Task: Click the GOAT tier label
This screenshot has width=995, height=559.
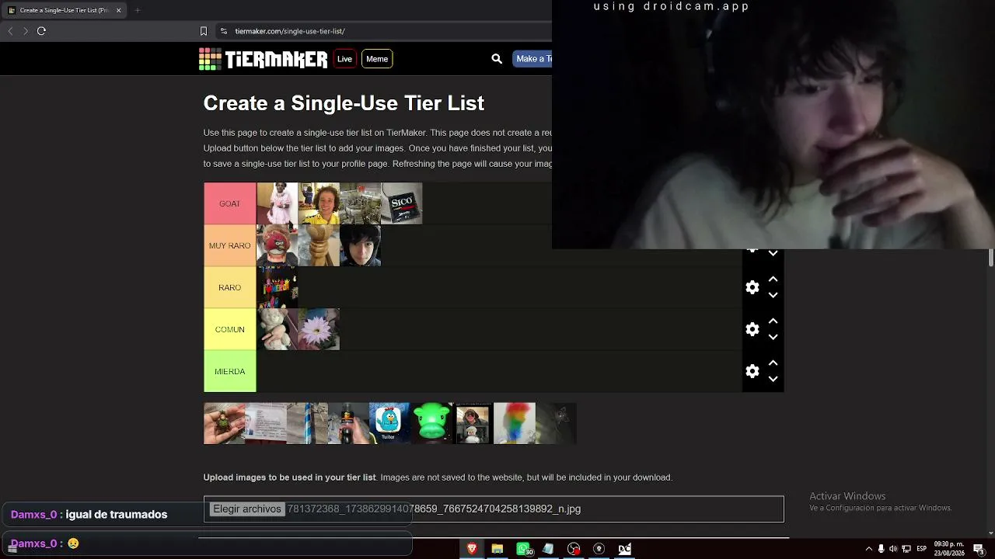Action: point(230,203)
